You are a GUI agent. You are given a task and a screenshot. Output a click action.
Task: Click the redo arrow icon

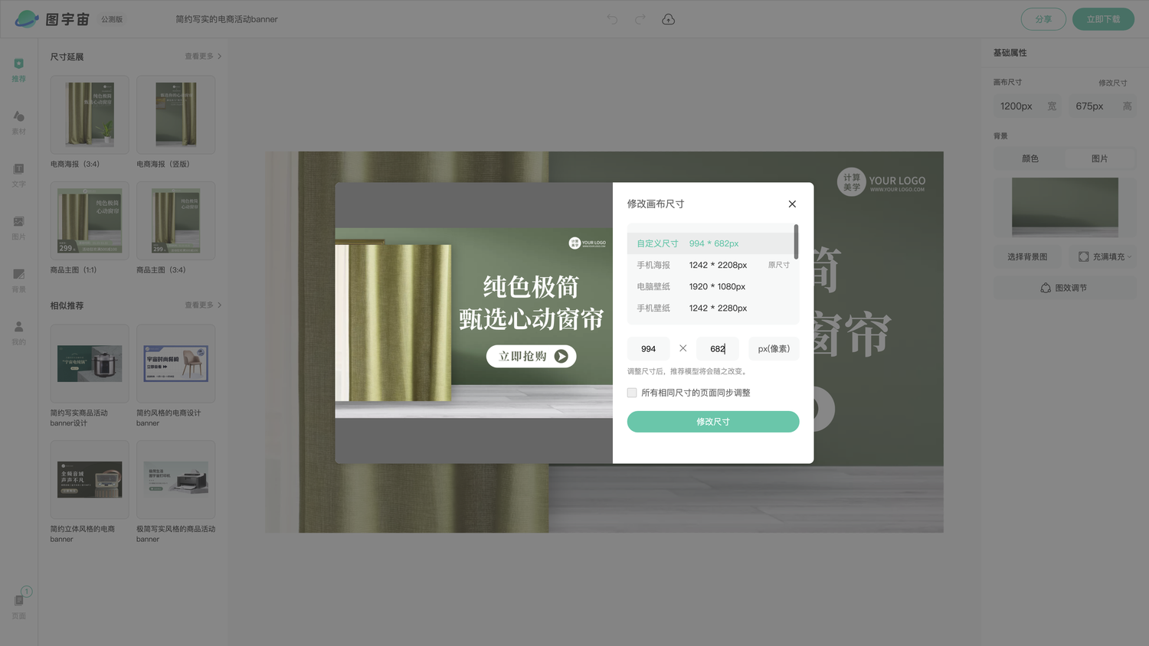click(x=640, y=19)
